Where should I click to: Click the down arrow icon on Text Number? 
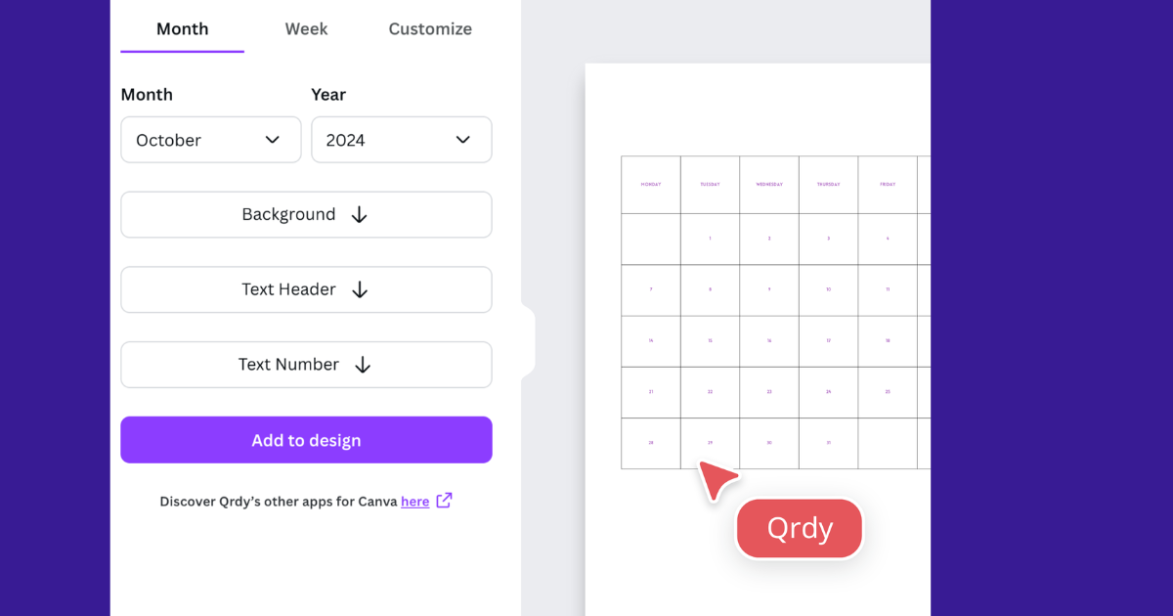(x=363, y=365)
